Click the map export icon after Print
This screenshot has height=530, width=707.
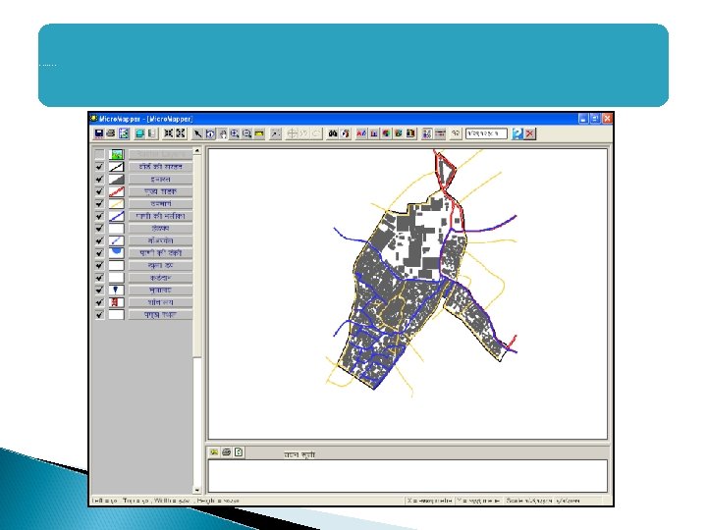[124, 133]
